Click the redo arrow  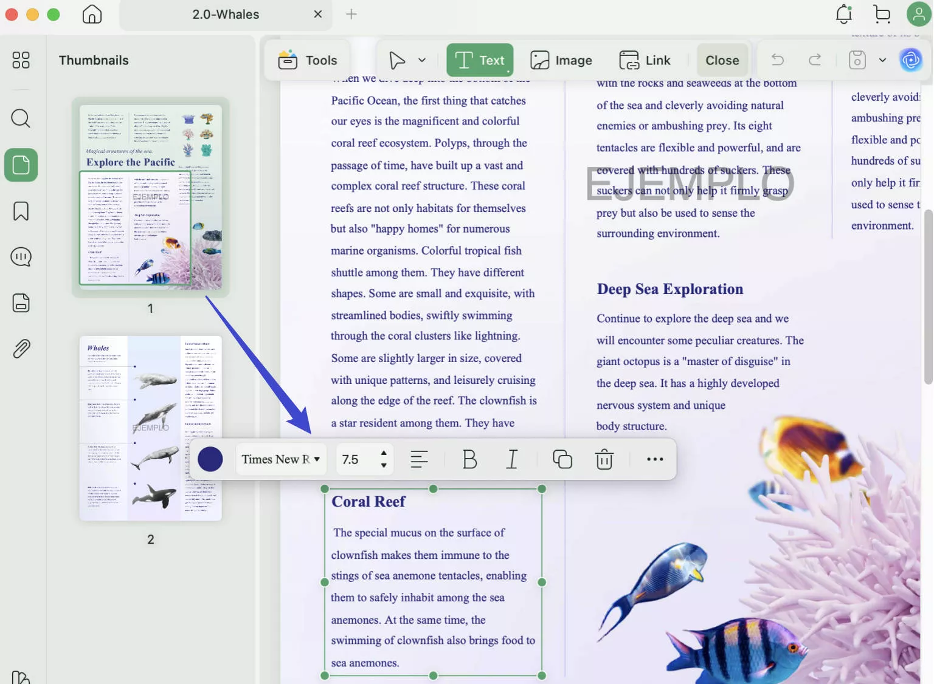[815, 60]
